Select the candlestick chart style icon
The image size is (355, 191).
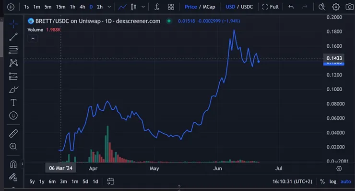133,7
